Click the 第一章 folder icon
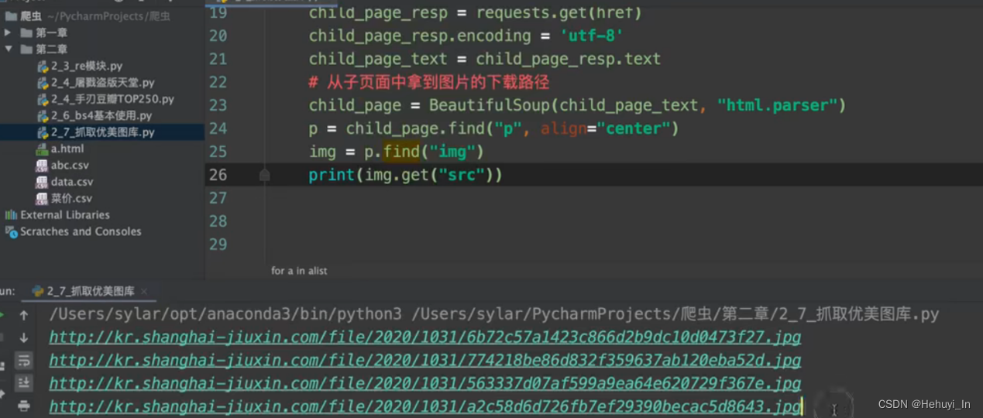Image resolution: width=983 pixels, height=418 pixels. tap(26, 33)
